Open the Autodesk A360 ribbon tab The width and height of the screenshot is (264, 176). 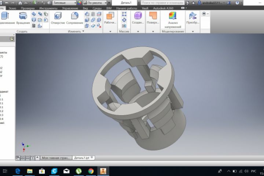pos(163,8)
